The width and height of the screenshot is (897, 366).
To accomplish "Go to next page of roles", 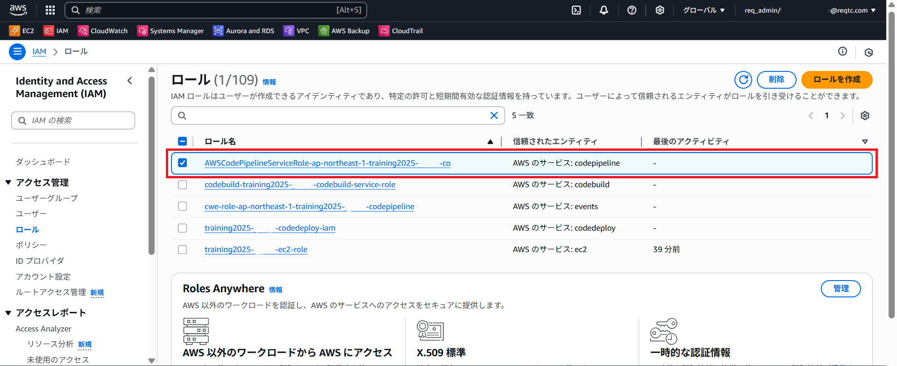I will click(842, 115).
